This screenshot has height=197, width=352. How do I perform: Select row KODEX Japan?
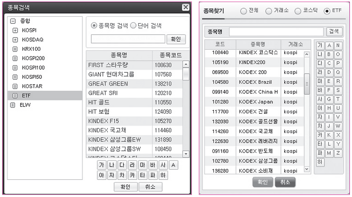tap(254, 102)
